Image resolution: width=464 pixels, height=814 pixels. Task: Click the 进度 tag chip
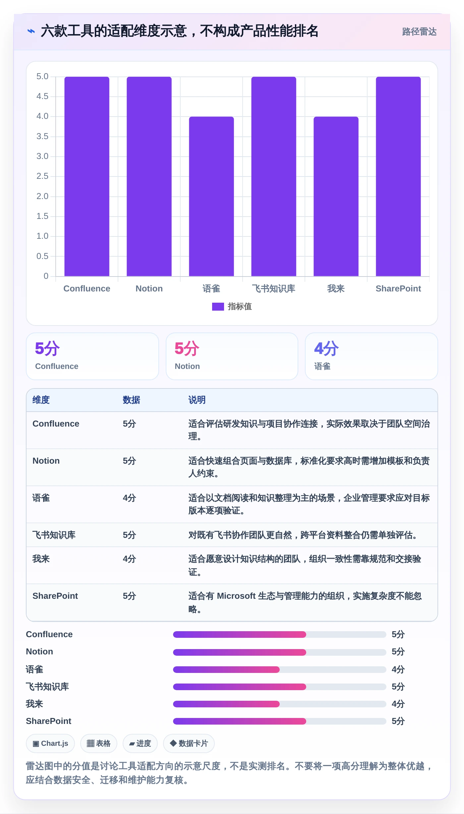[x=140, y=743]
